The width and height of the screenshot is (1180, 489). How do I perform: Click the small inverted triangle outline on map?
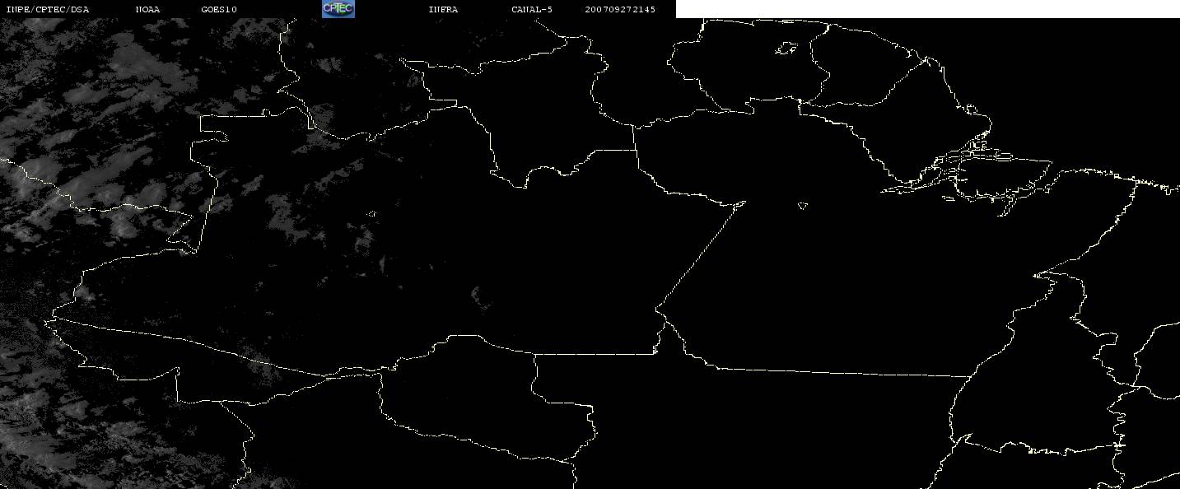(x=802, y=205)
